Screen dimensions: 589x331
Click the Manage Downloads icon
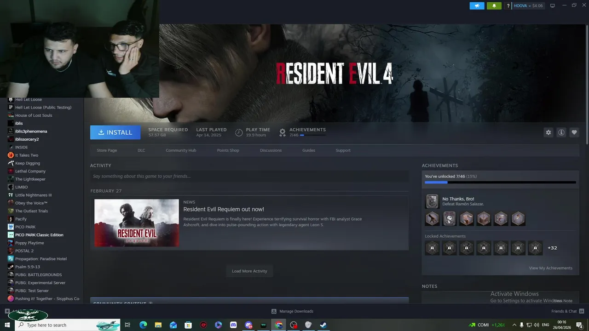274,311
